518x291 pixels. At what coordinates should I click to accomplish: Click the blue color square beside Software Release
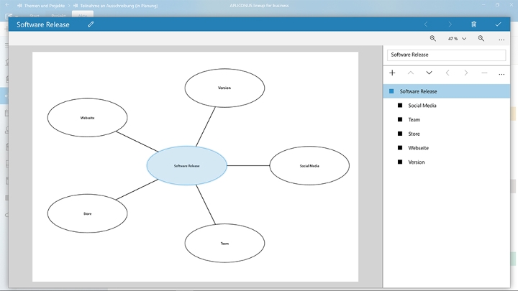coord(391,91)
